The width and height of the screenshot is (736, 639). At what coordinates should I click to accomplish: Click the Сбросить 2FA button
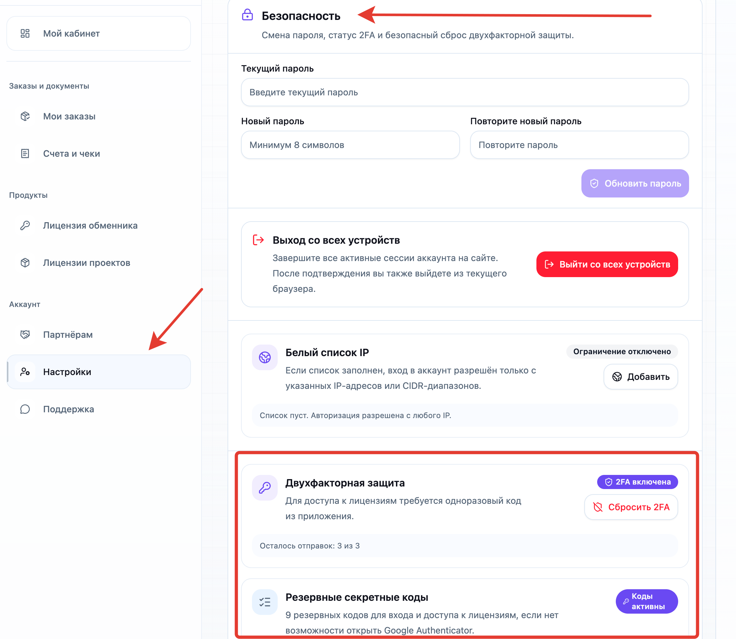tap(631, 507)
